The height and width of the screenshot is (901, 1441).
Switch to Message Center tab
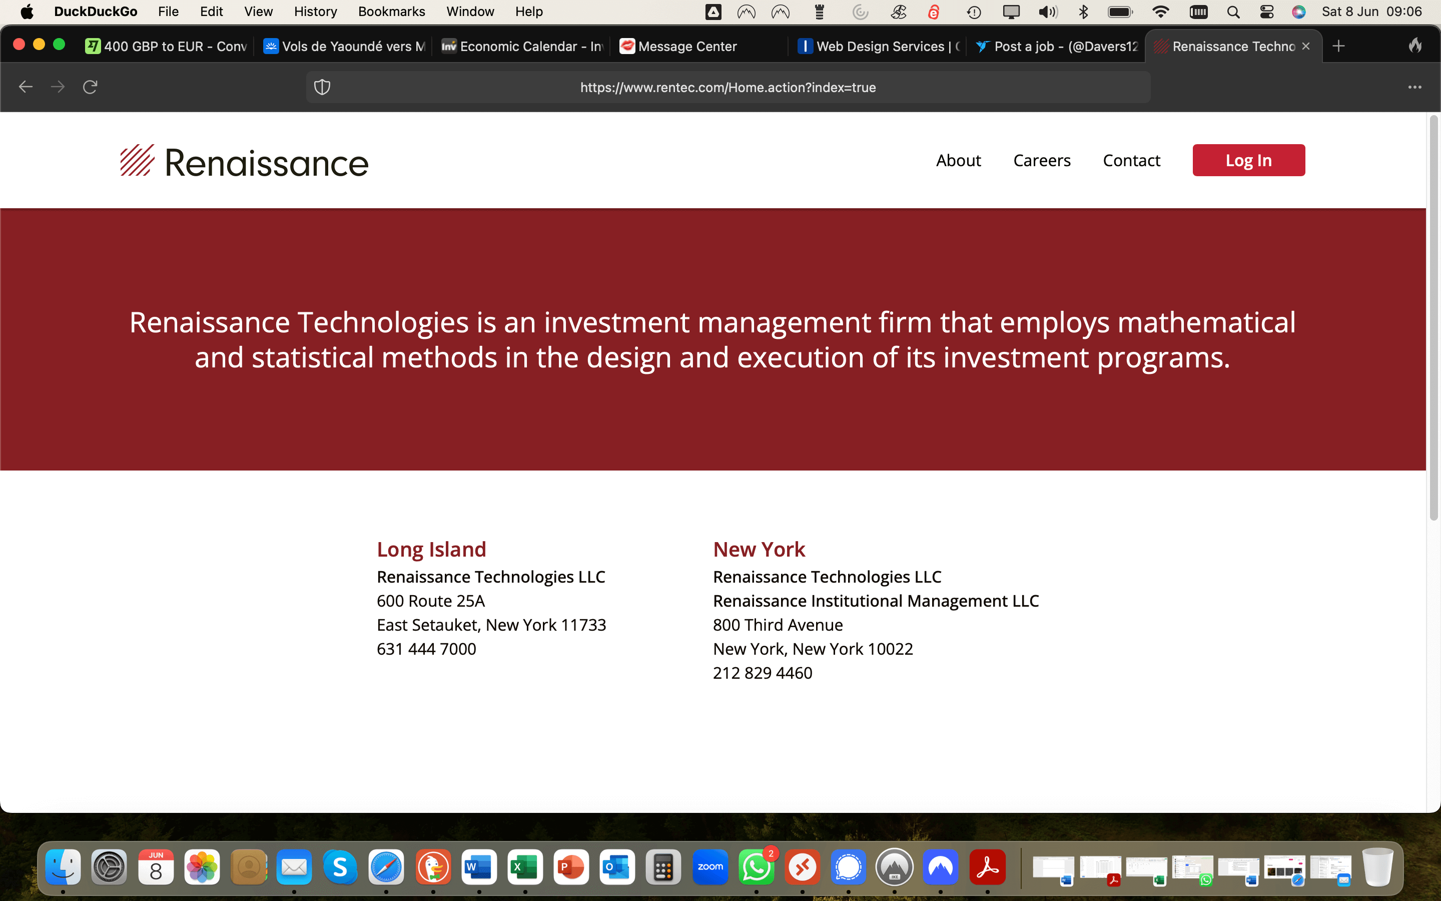click(700, 46)
